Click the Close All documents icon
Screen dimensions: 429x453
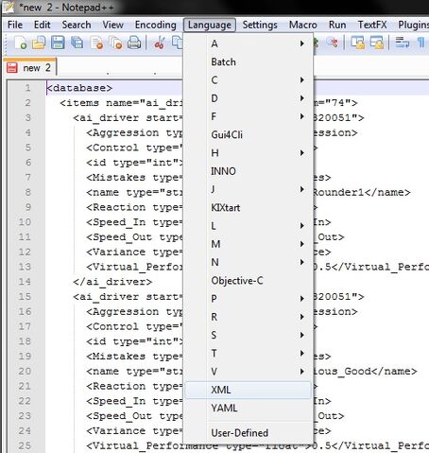[115, 43]
